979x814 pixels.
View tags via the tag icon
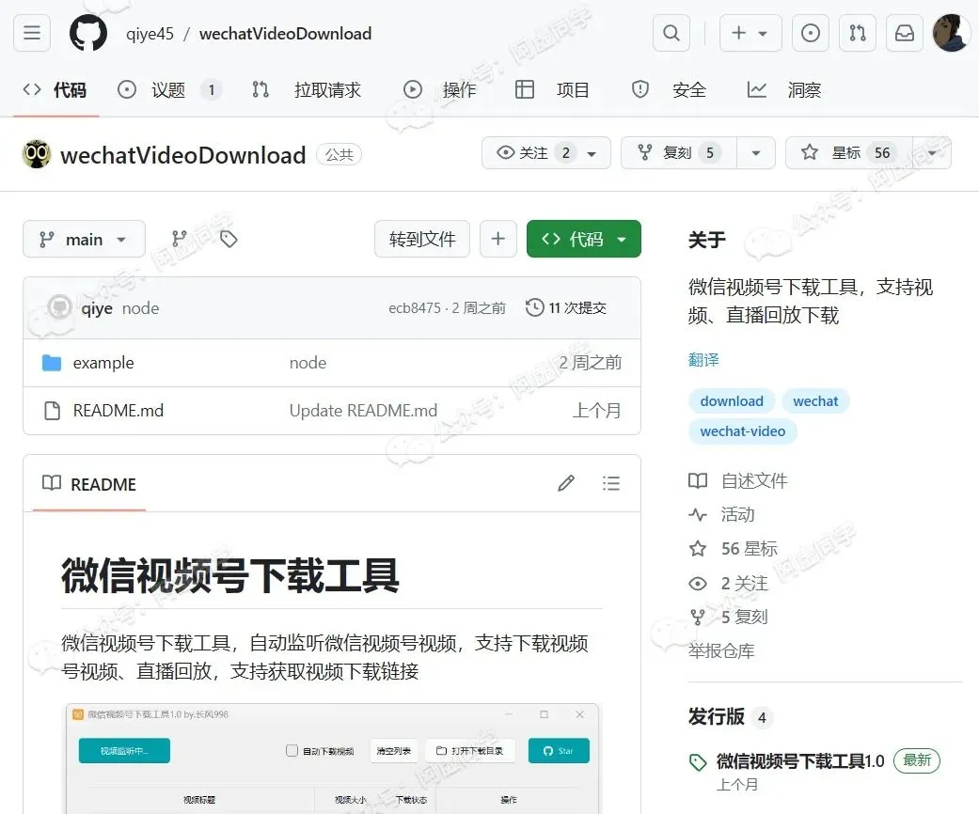point(229,239)
